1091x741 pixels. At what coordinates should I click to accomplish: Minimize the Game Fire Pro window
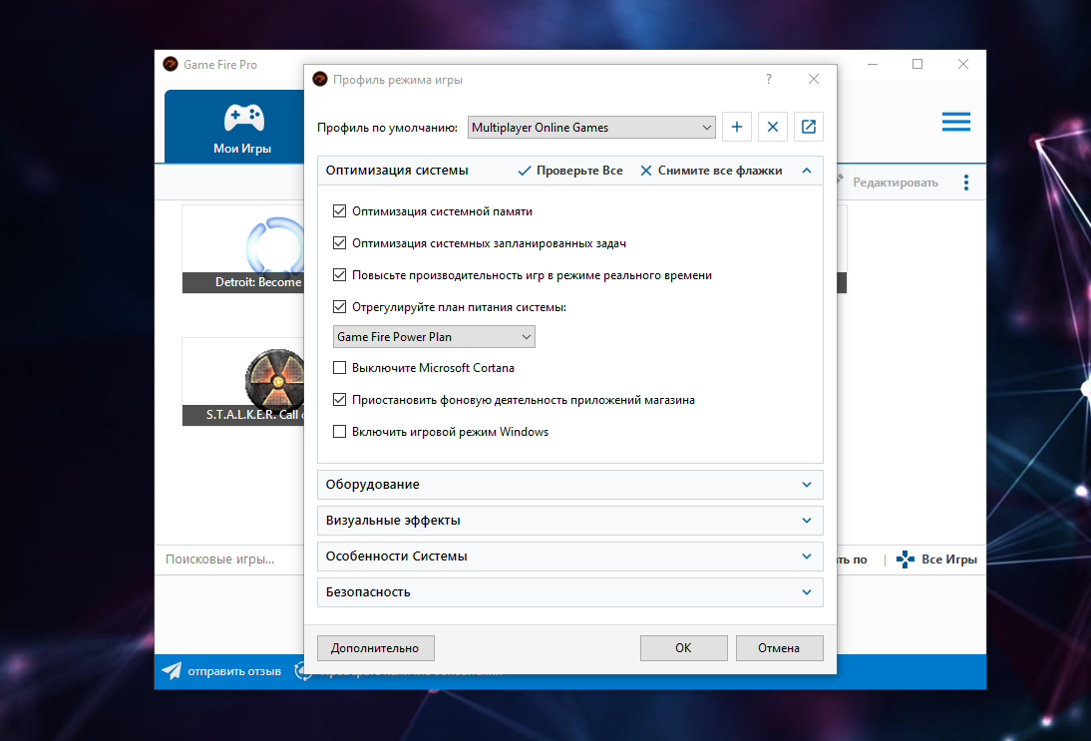[x=873, y=64]
